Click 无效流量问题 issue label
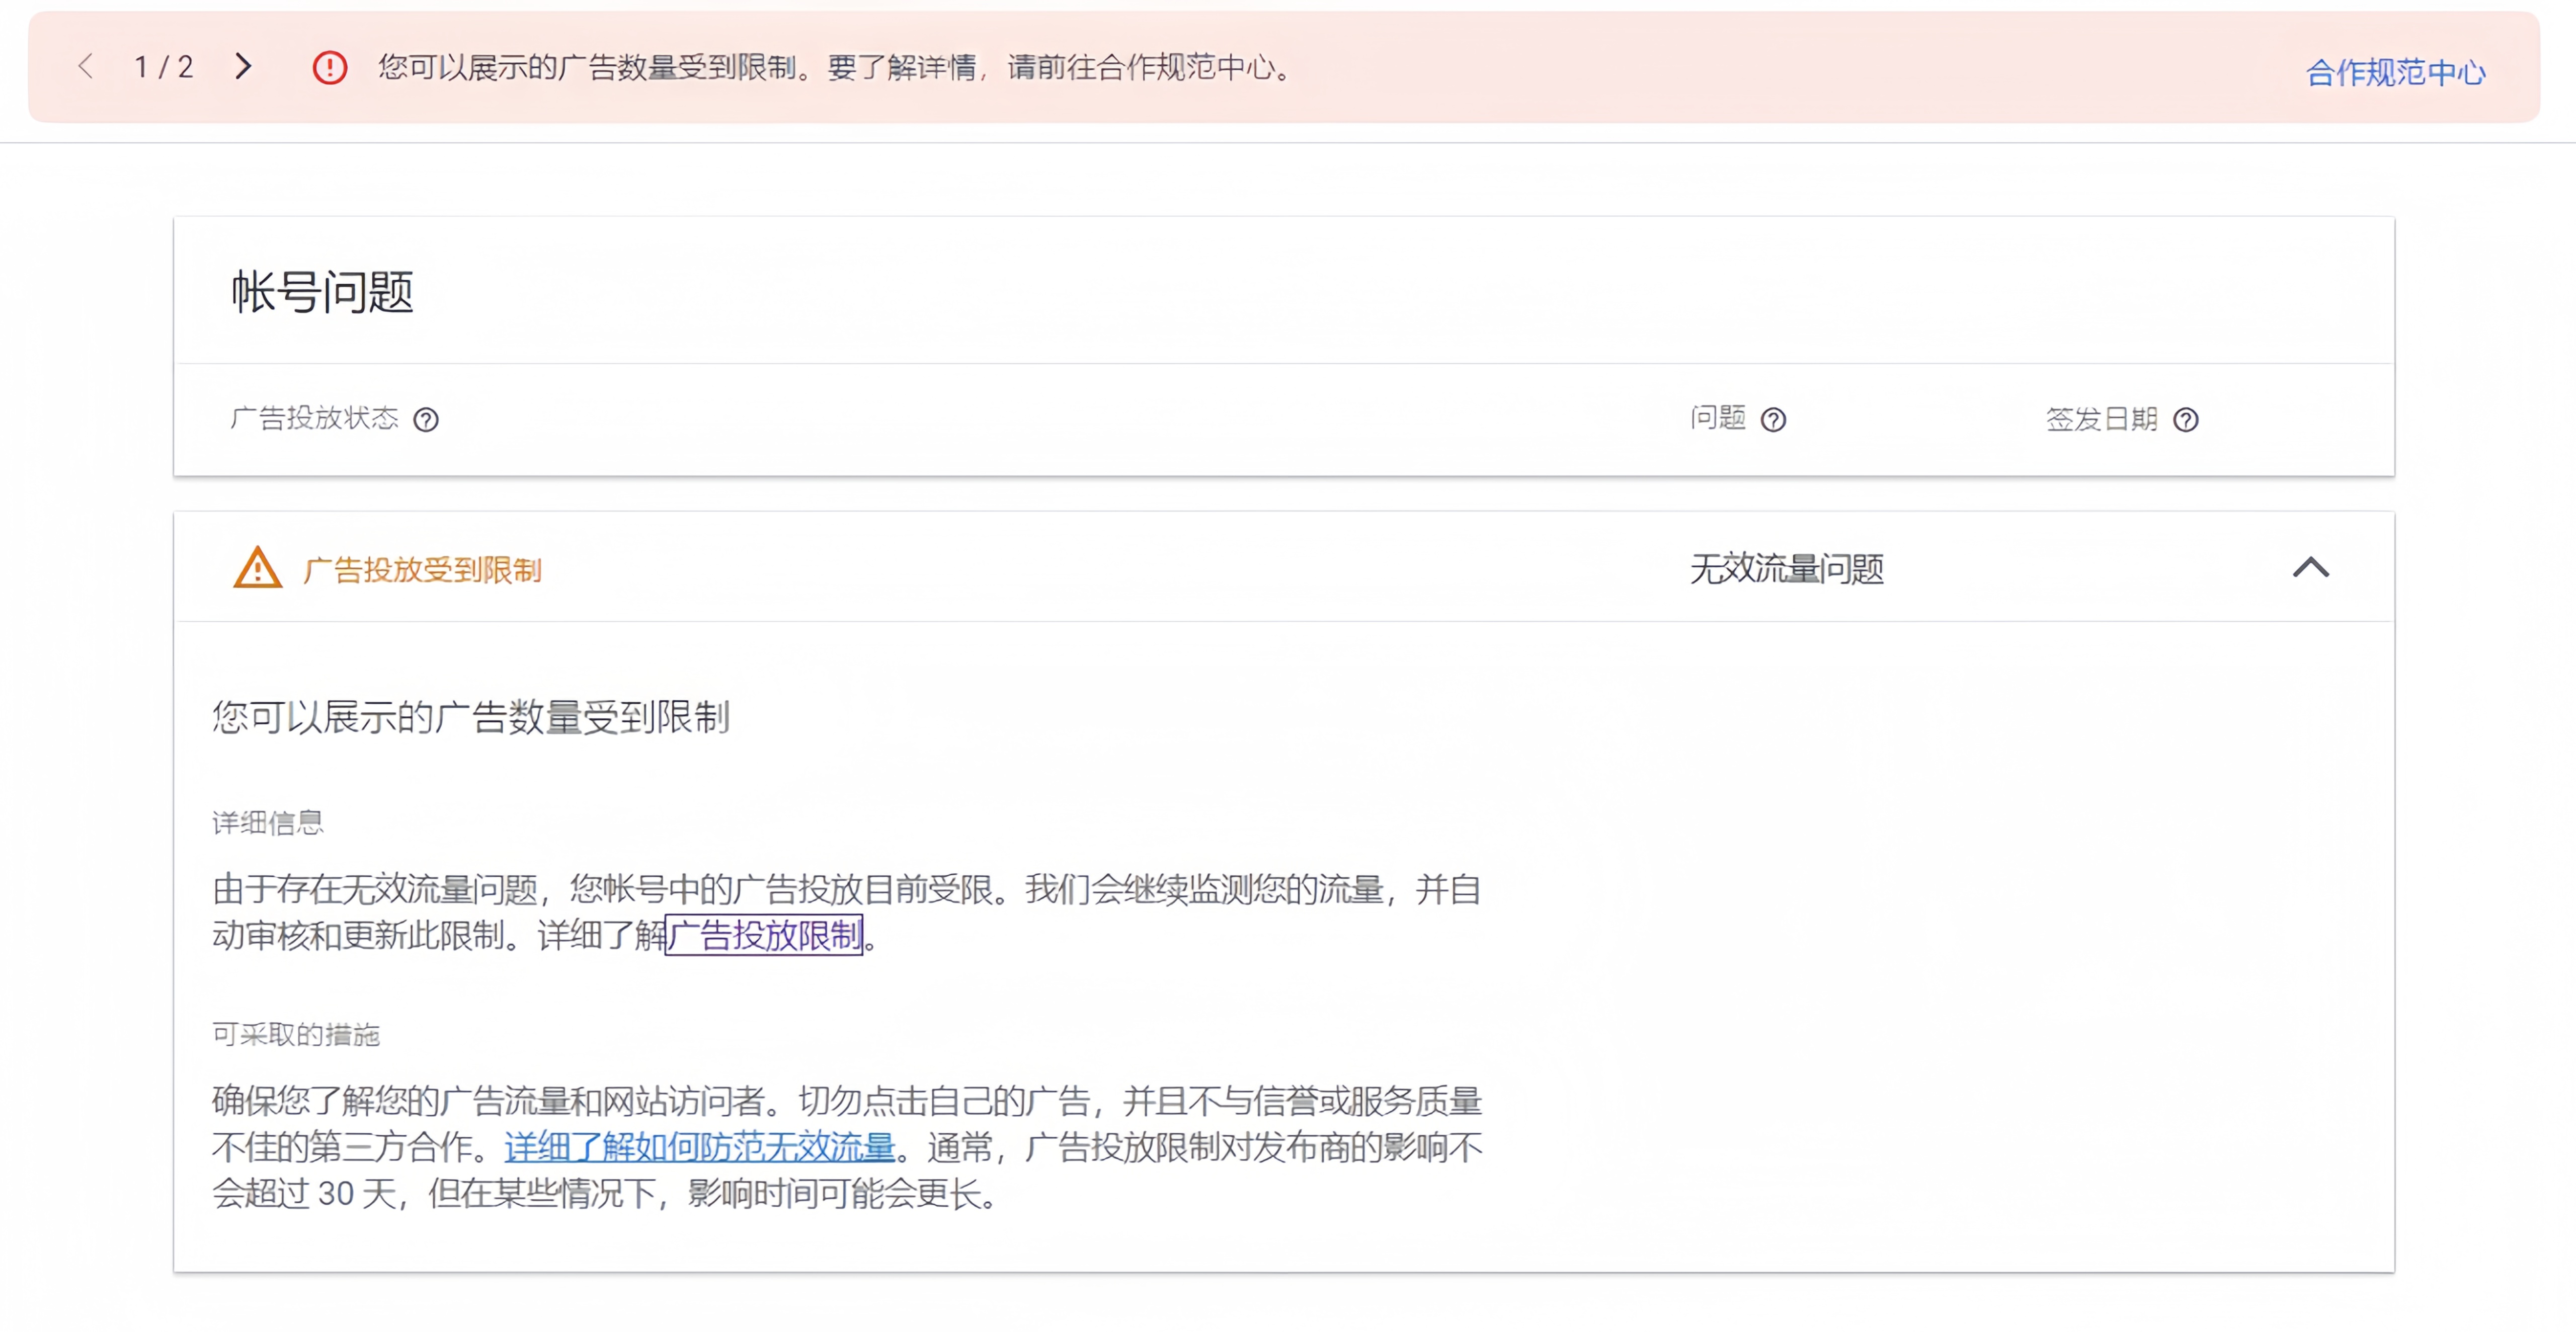The image size is (2576, 1332). tap(1787, 569)
